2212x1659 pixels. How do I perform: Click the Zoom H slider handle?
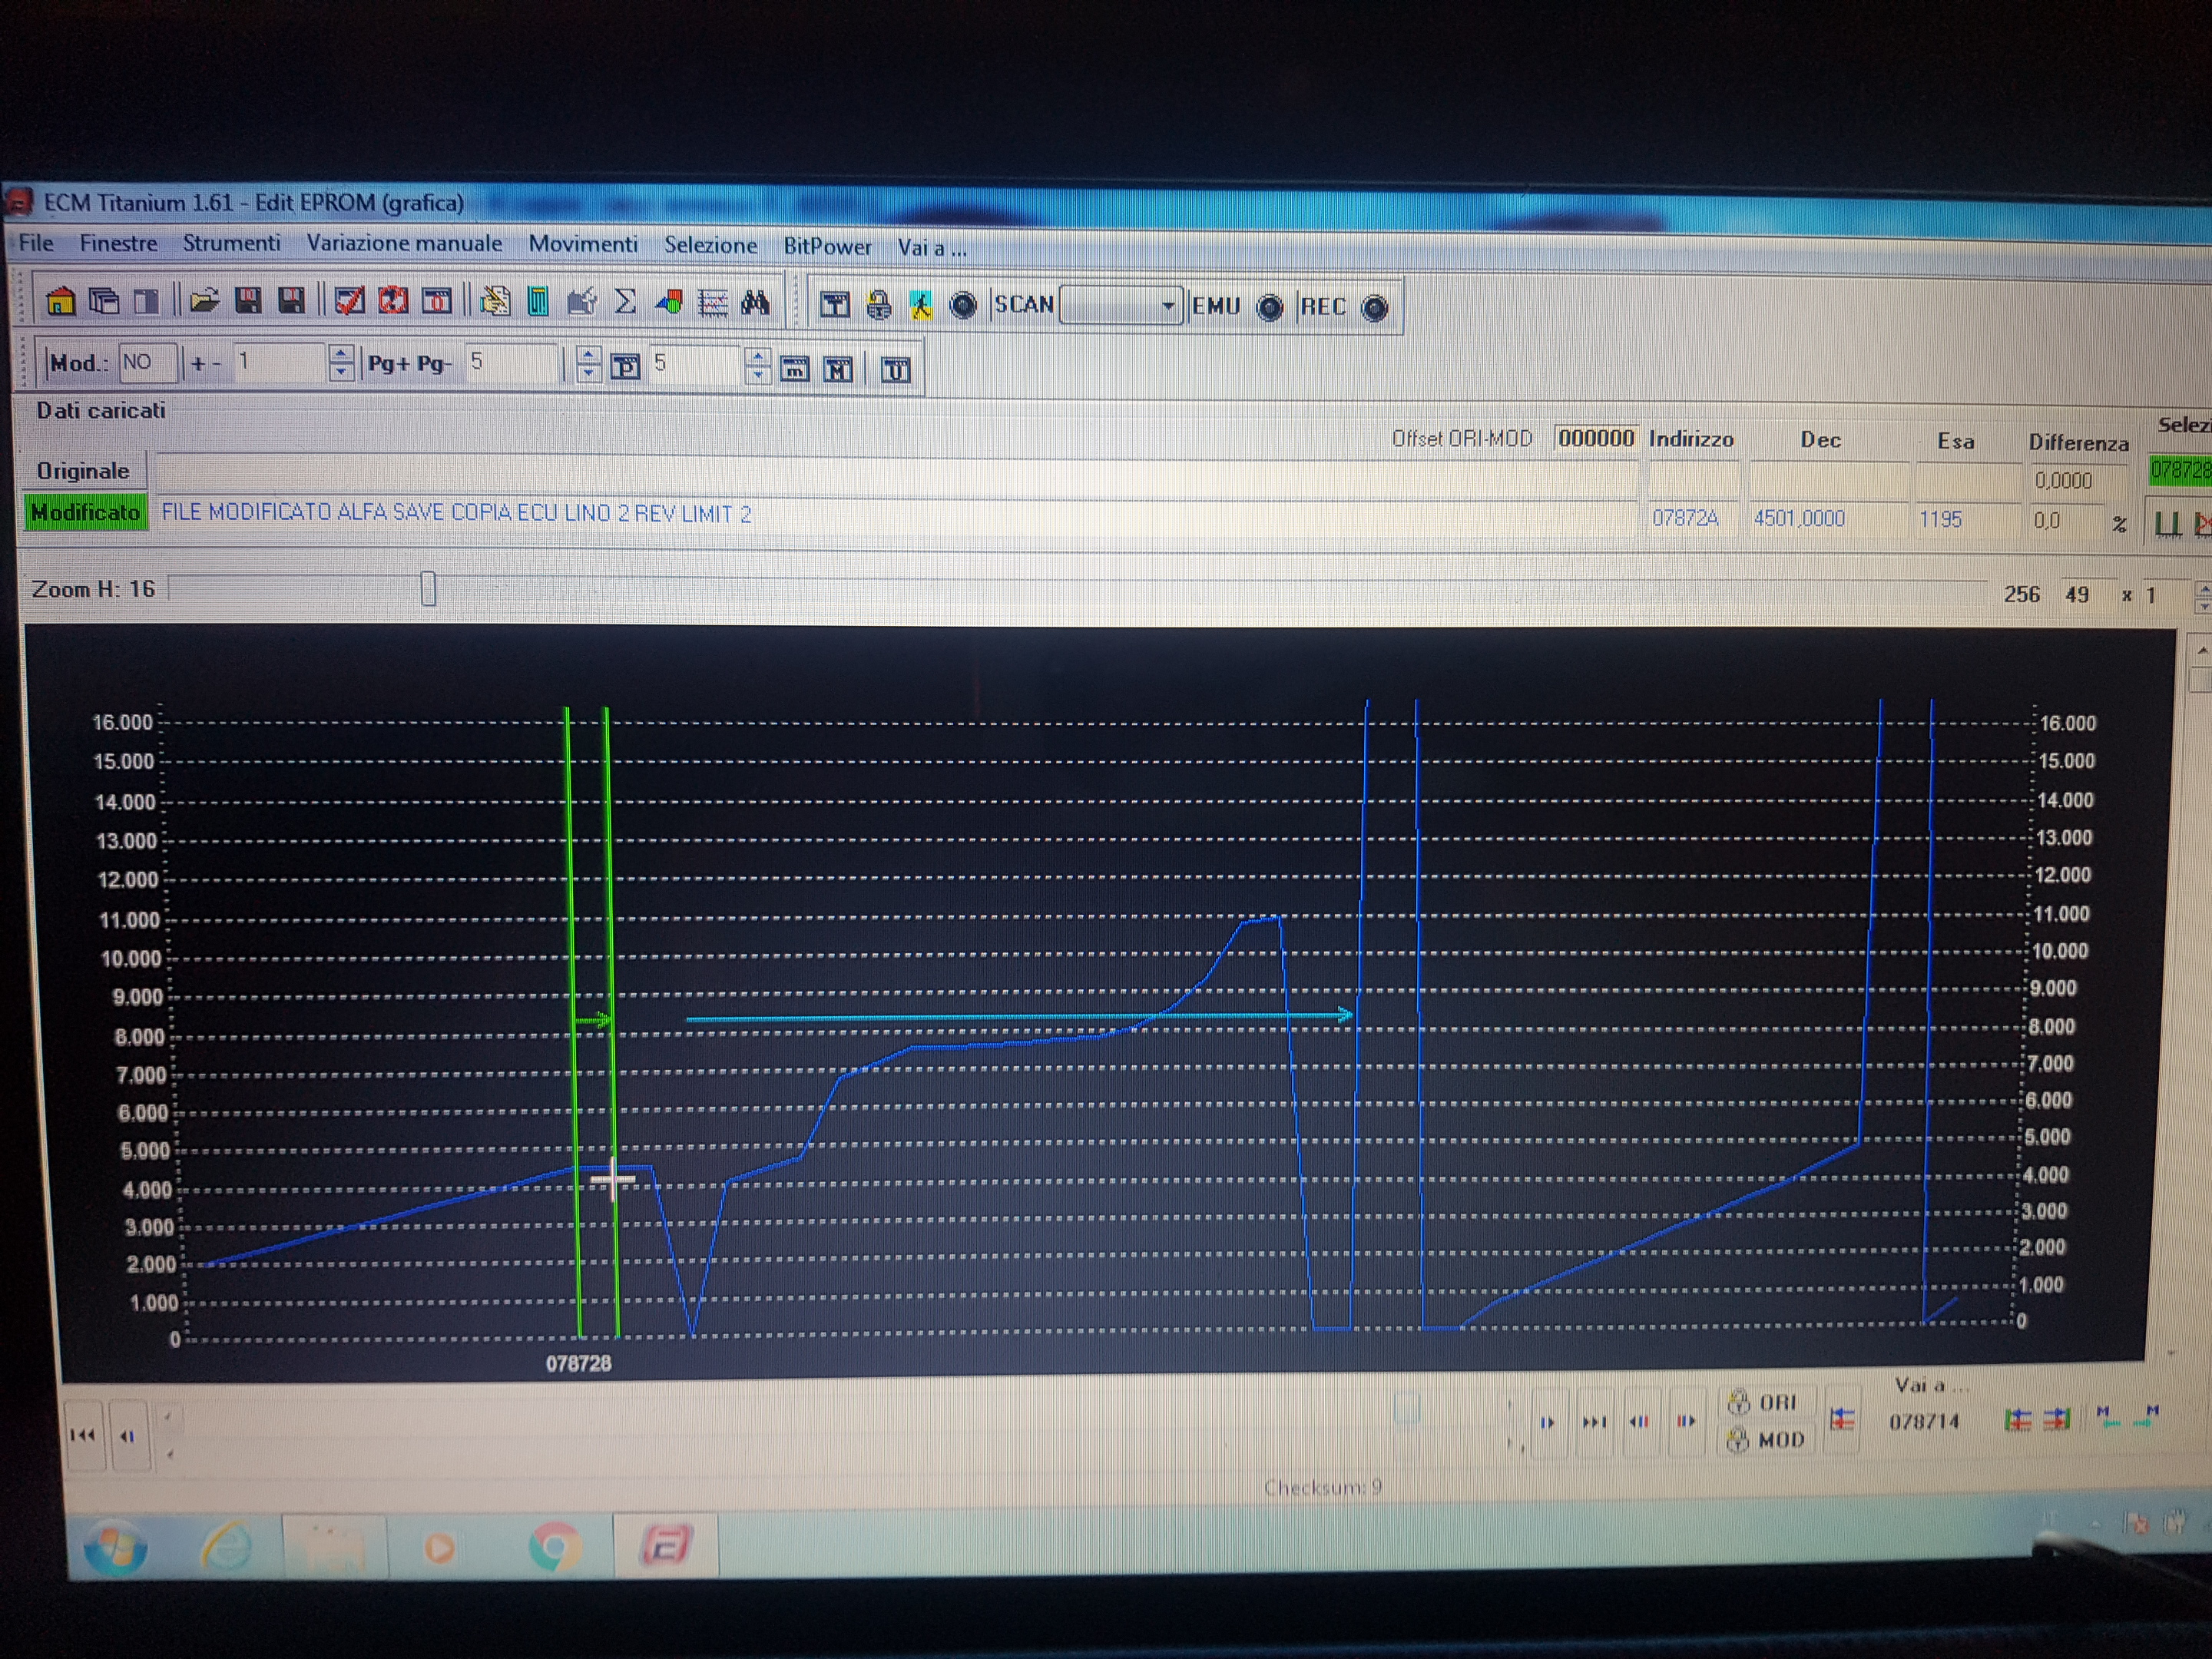point(428,588)
